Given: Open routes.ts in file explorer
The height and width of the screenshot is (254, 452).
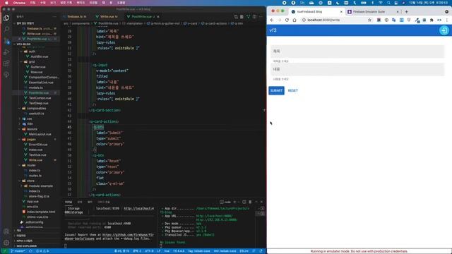Looking at the screenshot, I should (x=35, y=176).
